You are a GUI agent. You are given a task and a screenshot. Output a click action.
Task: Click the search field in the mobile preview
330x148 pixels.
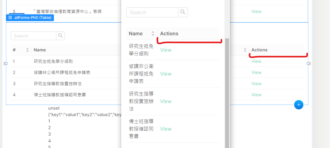pos(152,12)
